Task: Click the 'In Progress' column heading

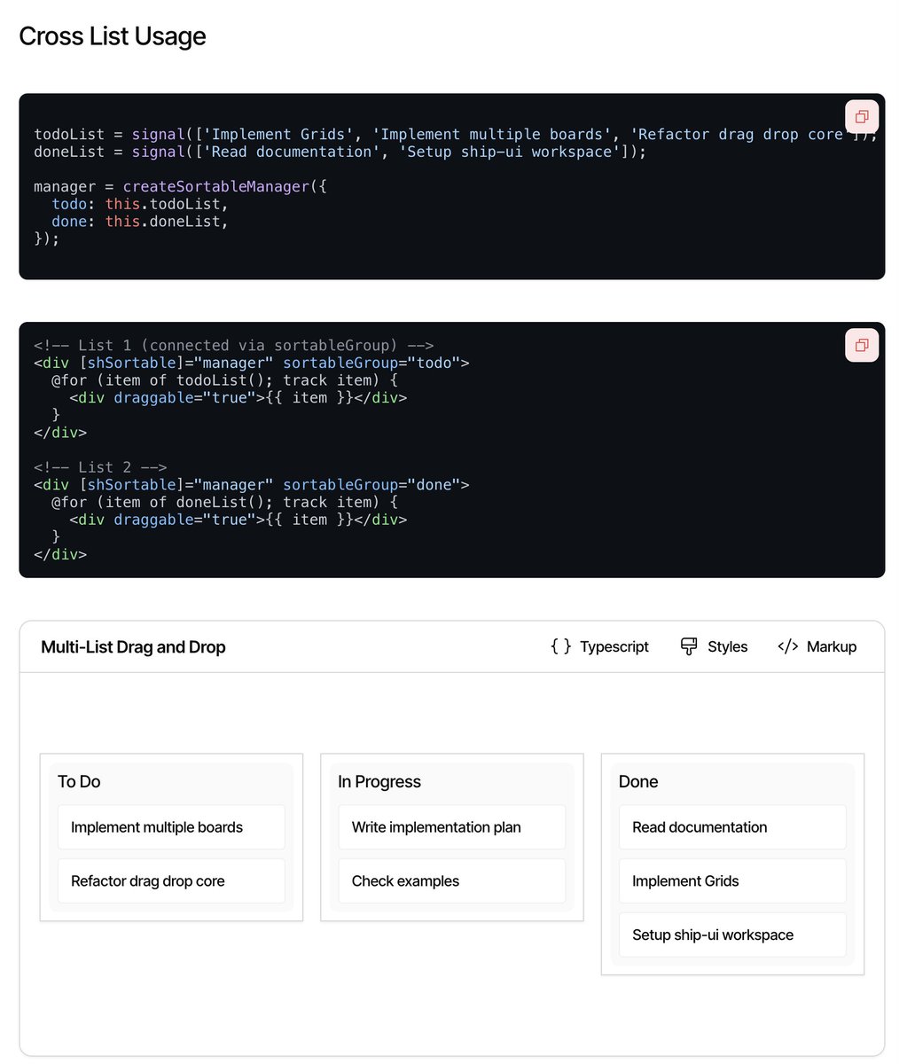Action: pos(379,781)
